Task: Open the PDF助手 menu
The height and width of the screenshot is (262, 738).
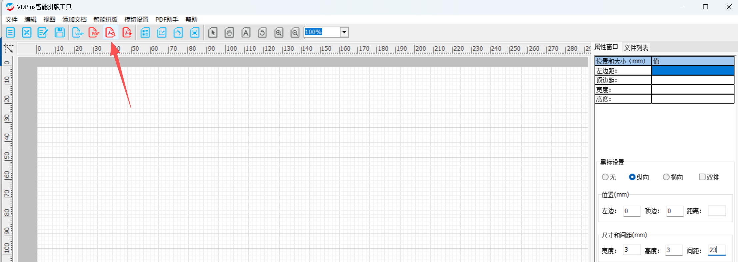Action: pos(167,19)
